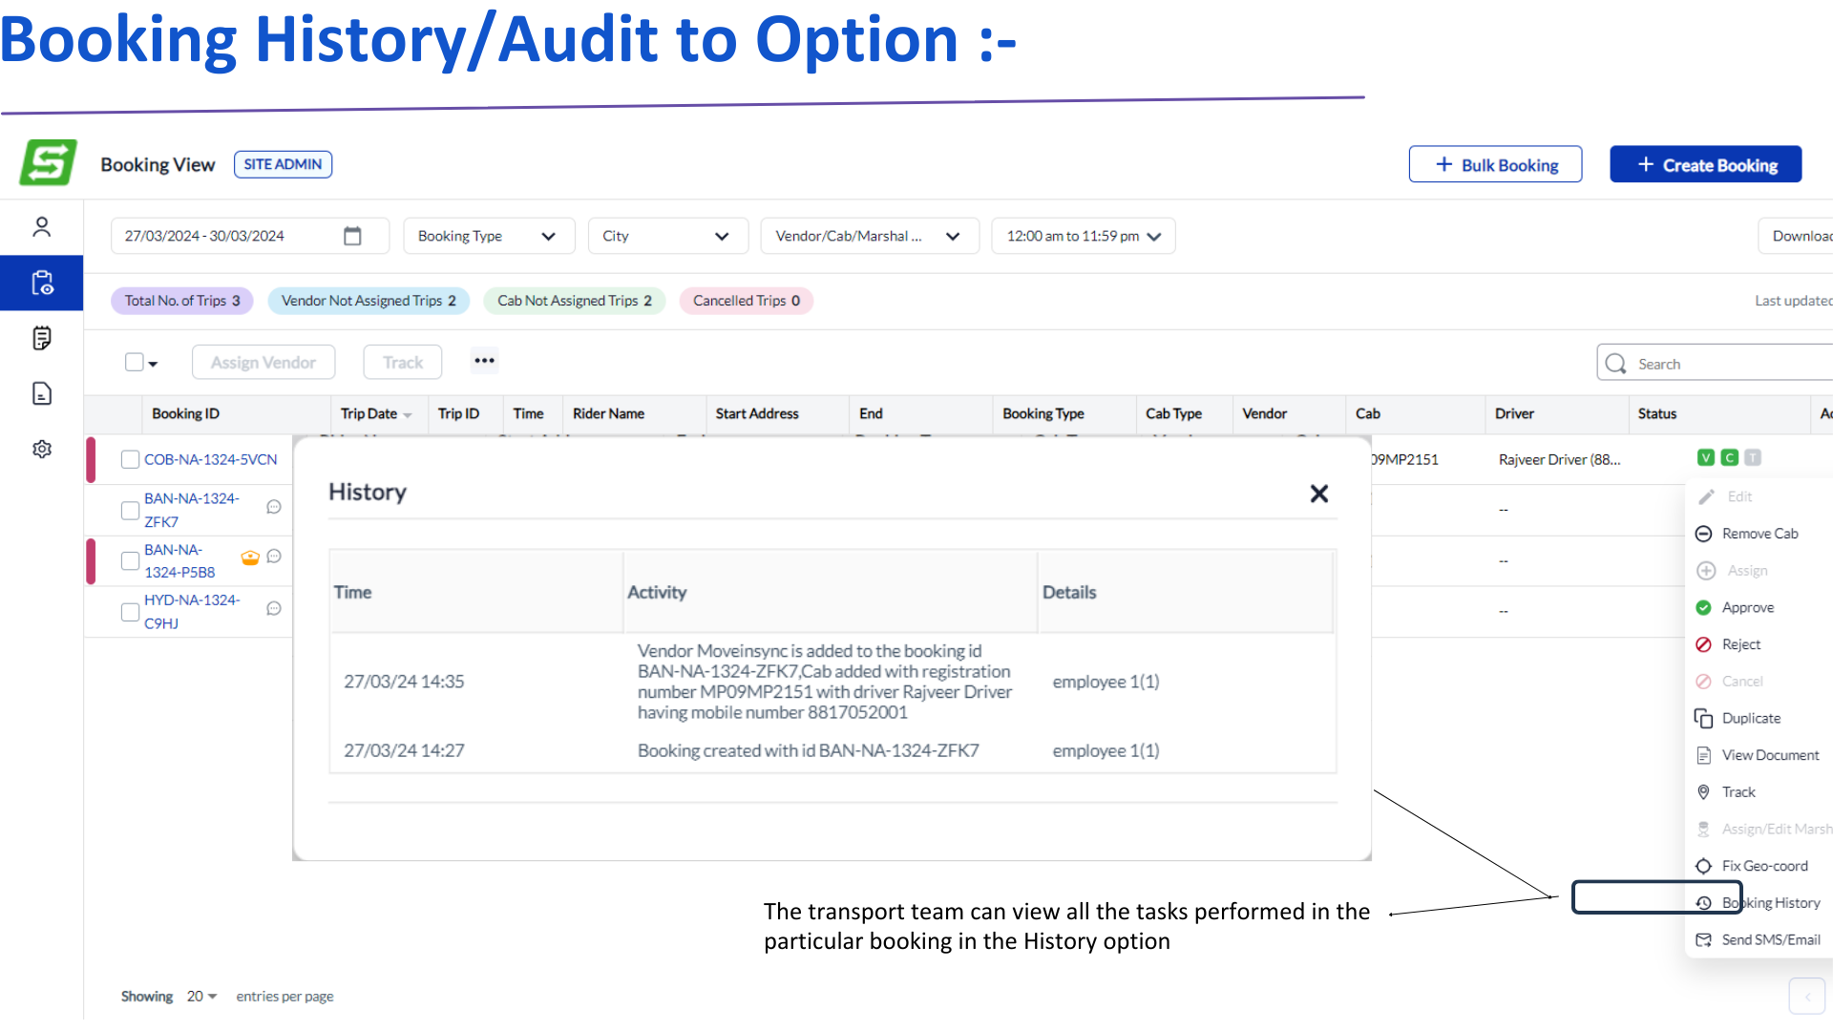This screenshot has width=1833, height=1031.
Task: Click the user profile sidebar icon
Action: click(x=41, y=227)
